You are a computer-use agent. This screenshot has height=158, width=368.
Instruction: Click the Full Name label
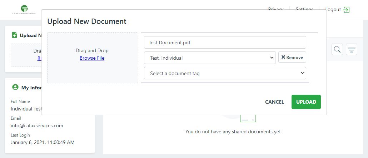tap(20, 102)
